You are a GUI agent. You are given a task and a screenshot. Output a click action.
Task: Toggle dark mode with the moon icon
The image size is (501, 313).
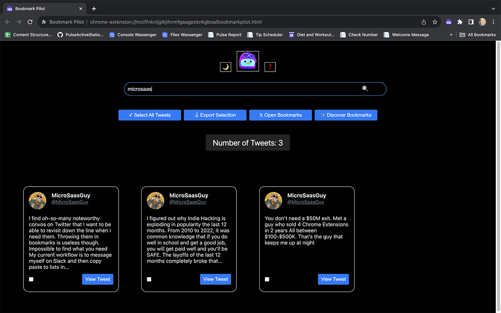(x=225, y=67)
